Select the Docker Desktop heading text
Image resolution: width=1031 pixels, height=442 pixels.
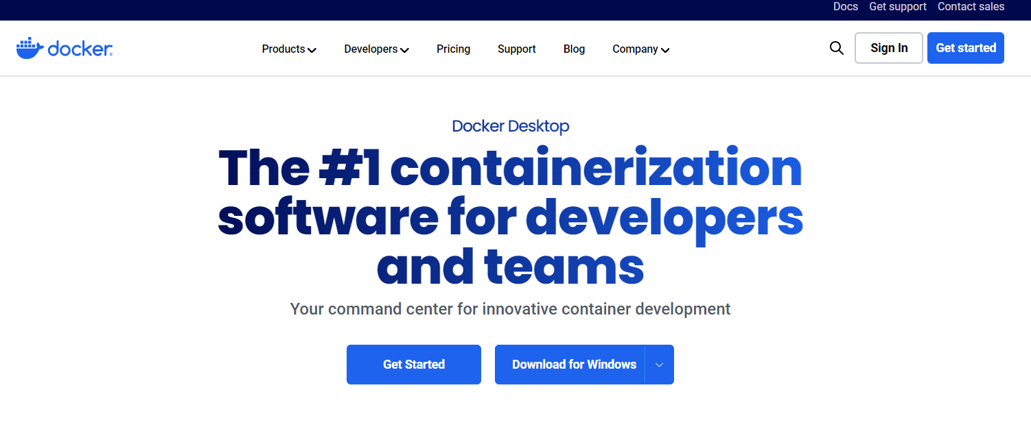click(511, 126)
